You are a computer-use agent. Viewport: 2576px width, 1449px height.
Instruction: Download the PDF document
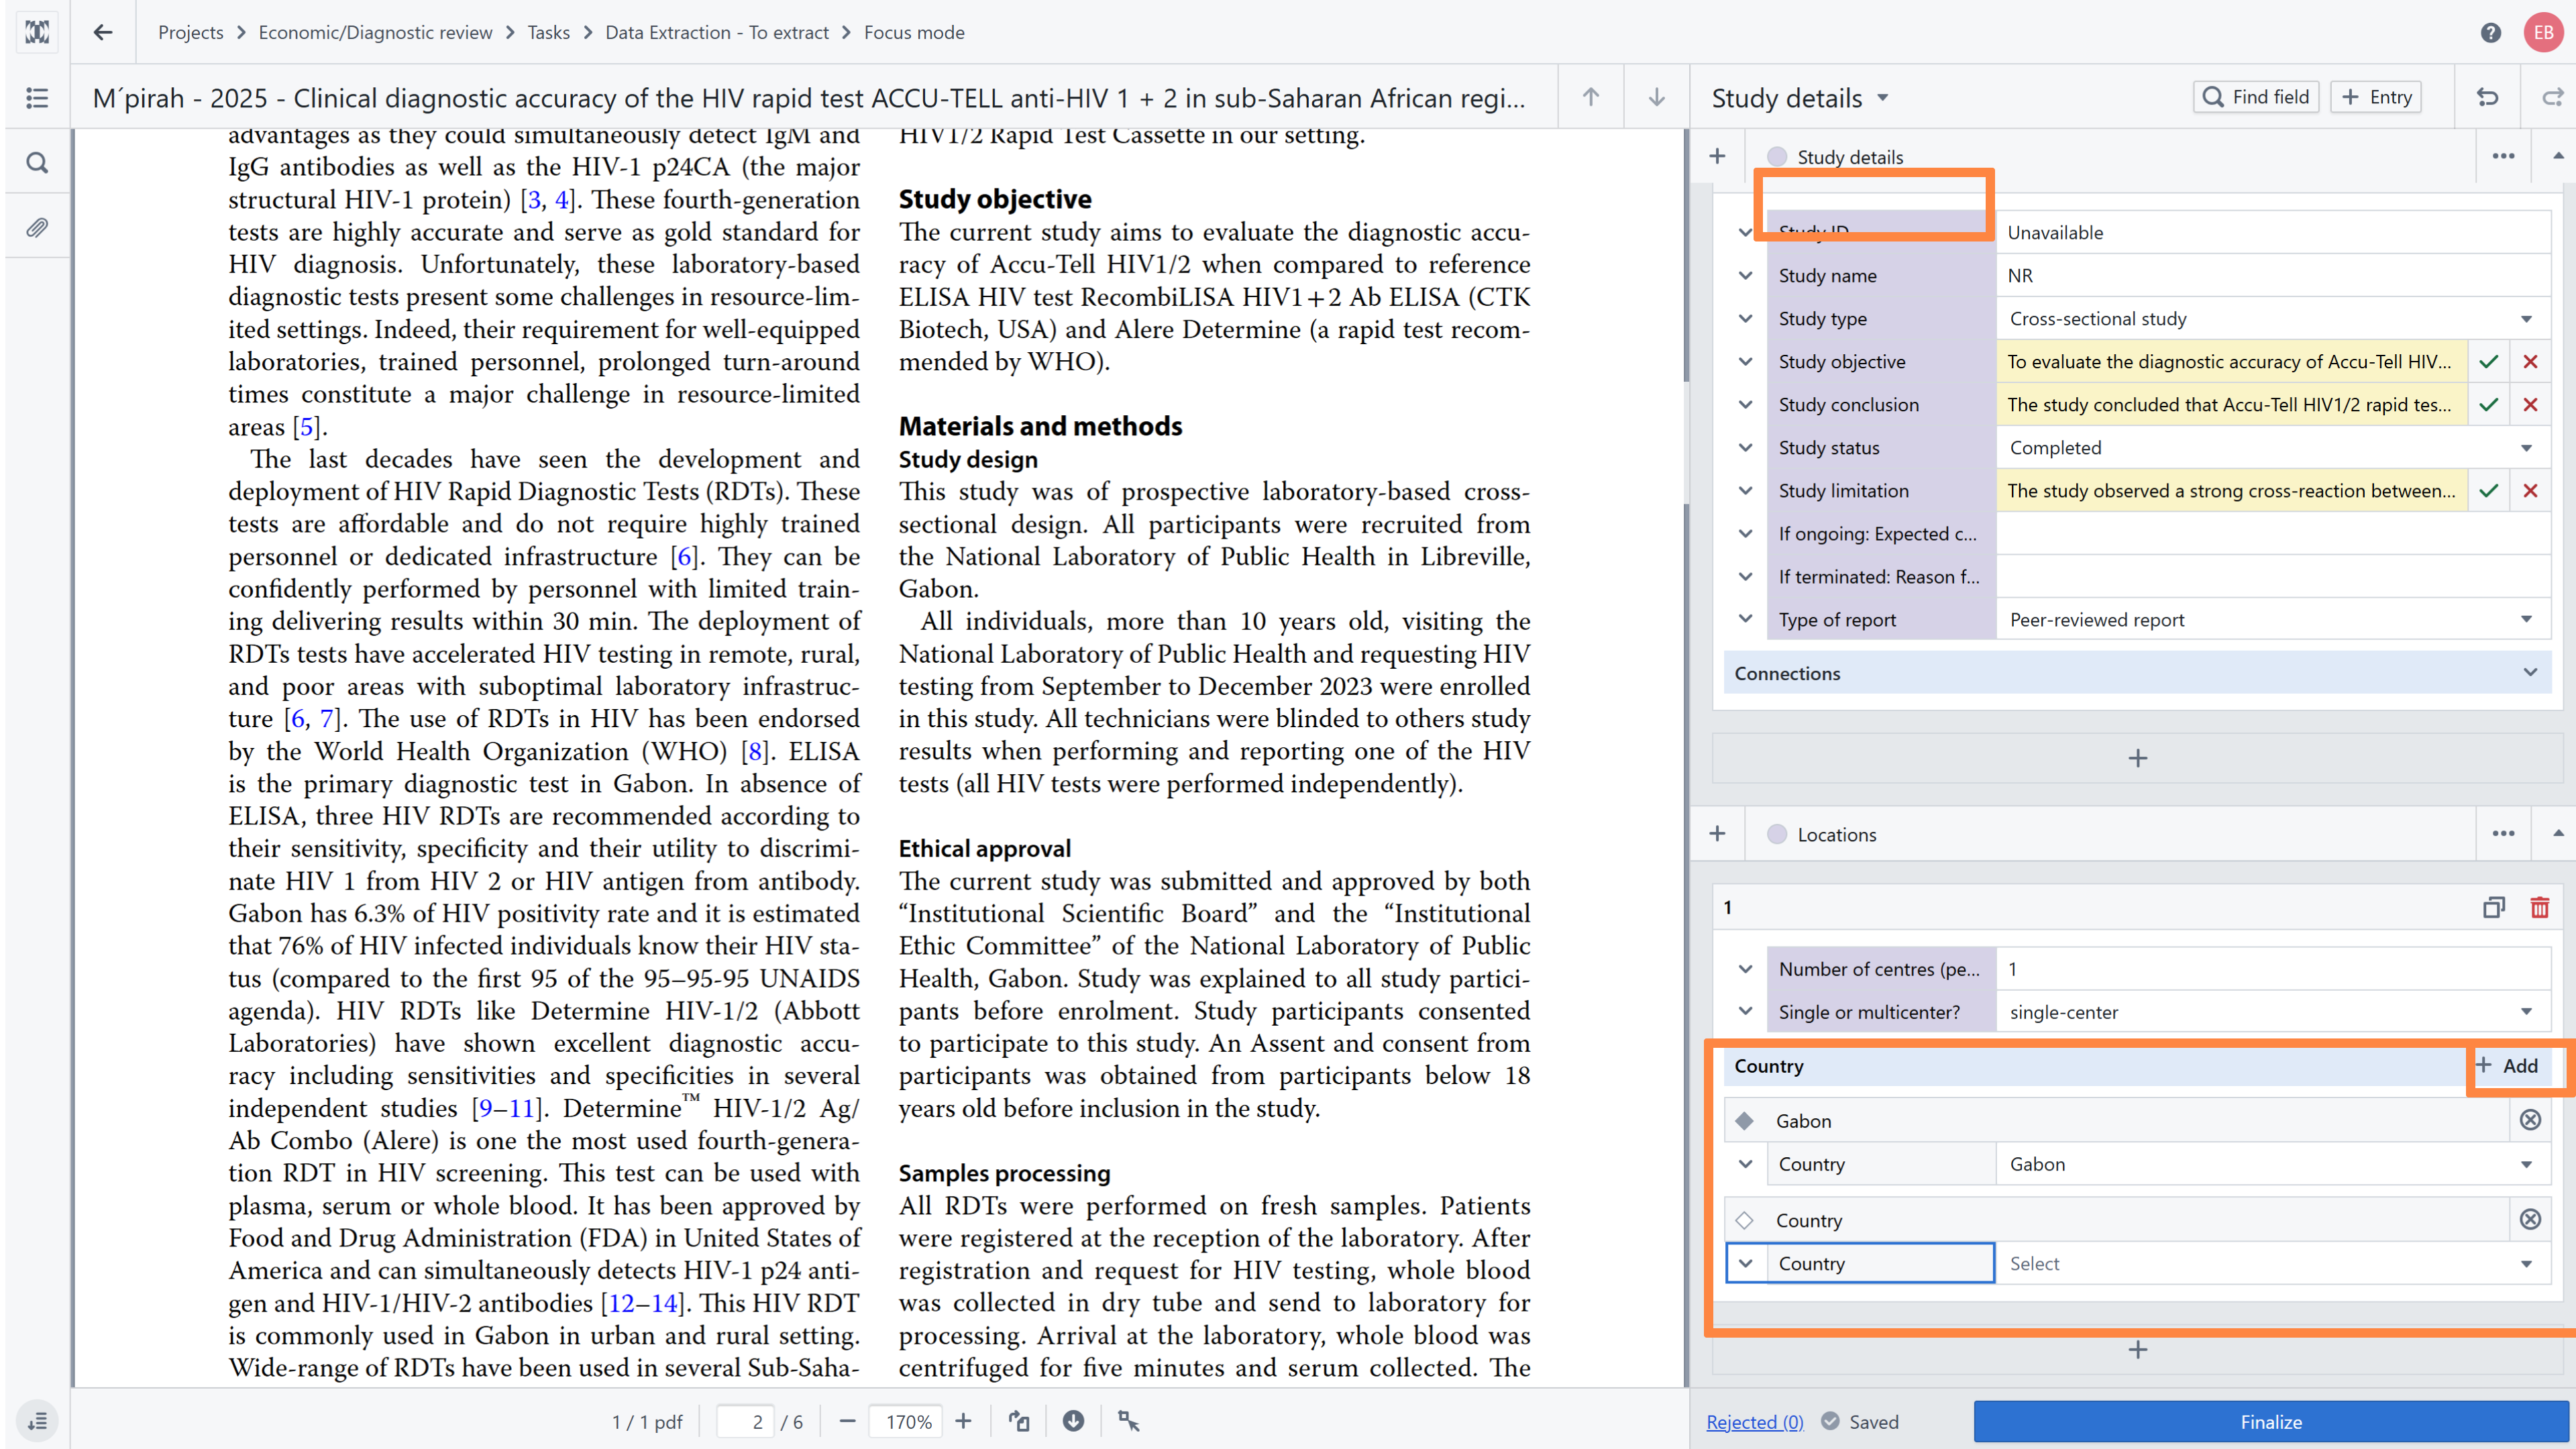[1073, 1421]
